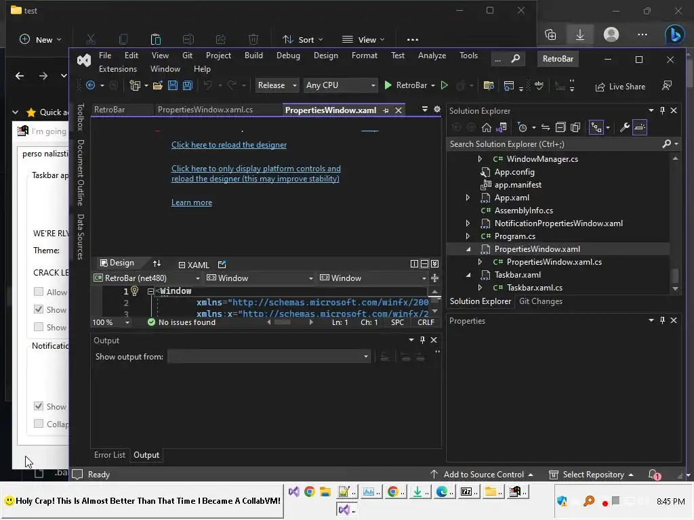This screenshot has height=520, width=694.
Task: Click Select Repository in status bar
Action: coord(591,475)
